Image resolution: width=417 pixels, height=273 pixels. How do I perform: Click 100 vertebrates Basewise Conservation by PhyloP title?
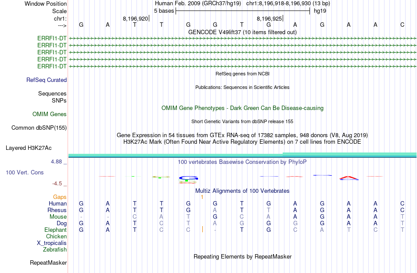pos(242,162)
